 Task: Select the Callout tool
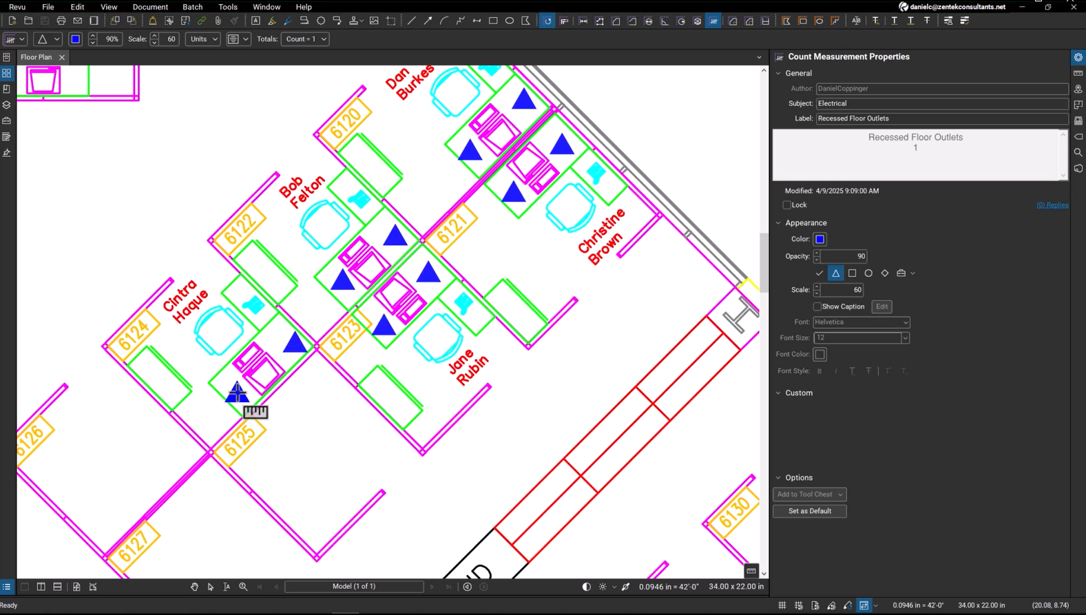coord(337,21)
